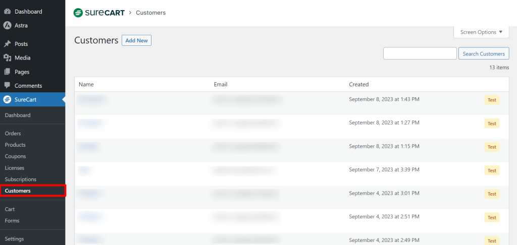This screenshot has width=517, height=245.
Task: Open the SureCart Settings menu item
Action: tap(14, 239)
